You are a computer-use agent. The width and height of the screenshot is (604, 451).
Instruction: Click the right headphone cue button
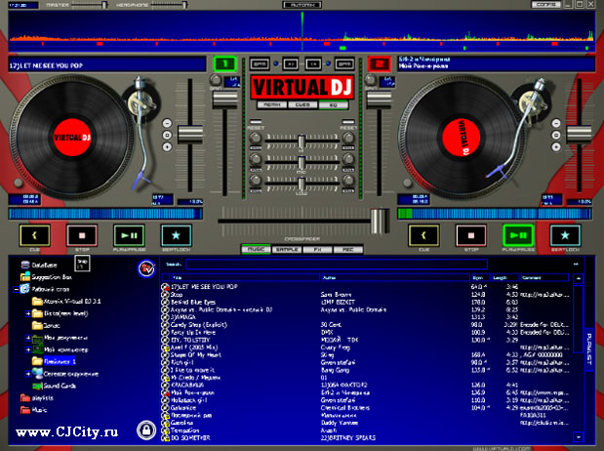pyautogui.click(x=313, y=64)
